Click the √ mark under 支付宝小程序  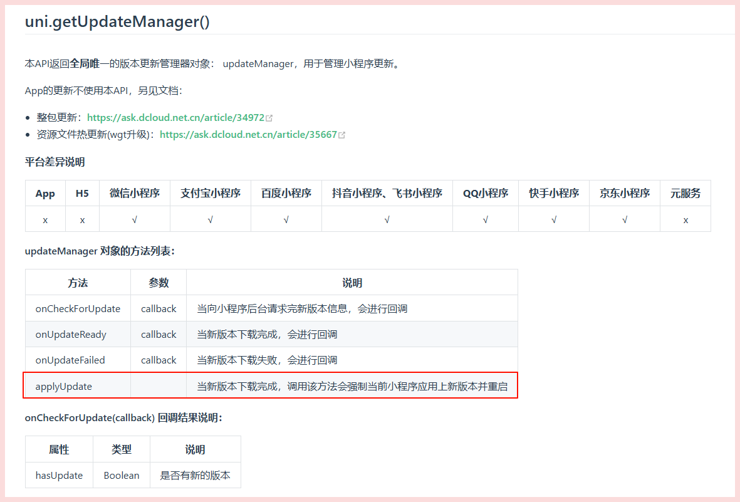pos(211,219)
